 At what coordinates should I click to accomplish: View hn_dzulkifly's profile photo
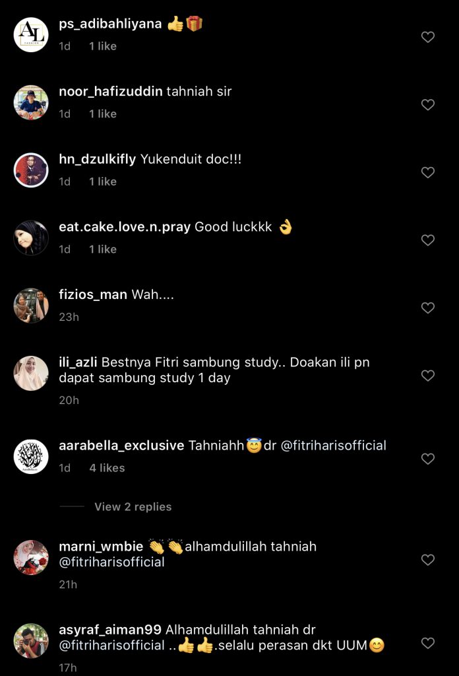(31, 170)
